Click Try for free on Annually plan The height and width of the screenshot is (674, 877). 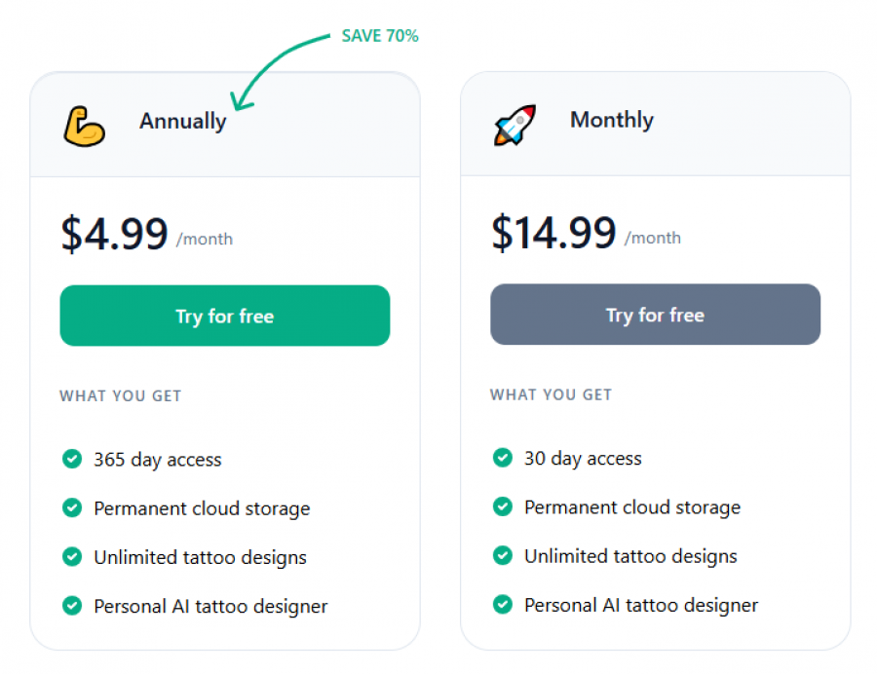[x=224, y=316]
